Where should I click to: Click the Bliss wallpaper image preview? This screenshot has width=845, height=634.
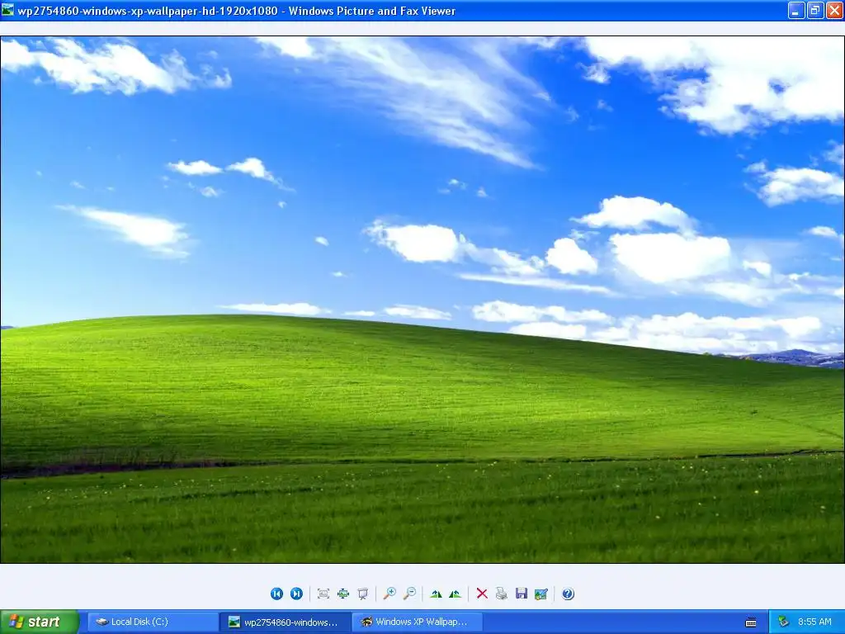pos(422,300)
